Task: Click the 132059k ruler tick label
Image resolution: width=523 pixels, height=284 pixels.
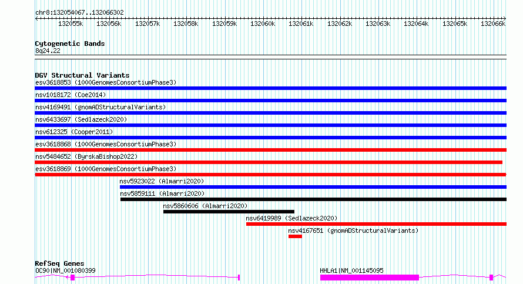Action: pyautogui.click(x=224, y=24)
